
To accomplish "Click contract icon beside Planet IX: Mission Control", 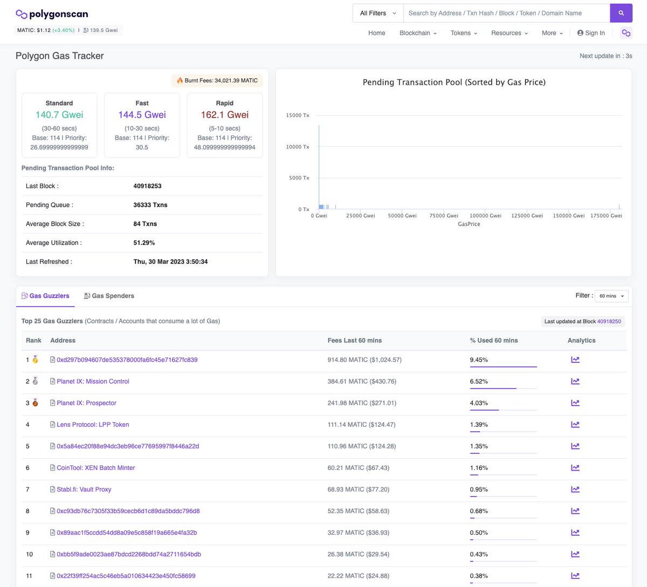I will [52, 381].
